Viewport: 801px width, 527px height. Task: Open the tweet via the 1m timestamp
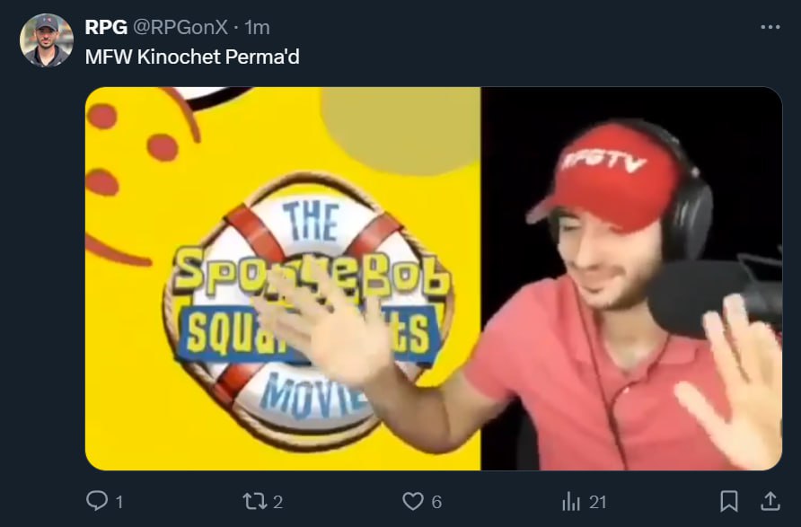click(x=257, y=27)
